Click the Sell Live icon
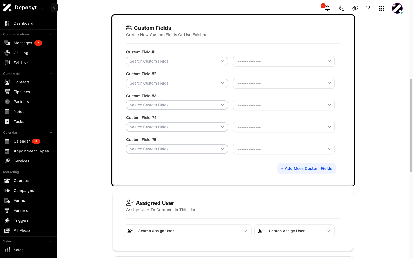 pyautogui.click(x=7, y=63)
